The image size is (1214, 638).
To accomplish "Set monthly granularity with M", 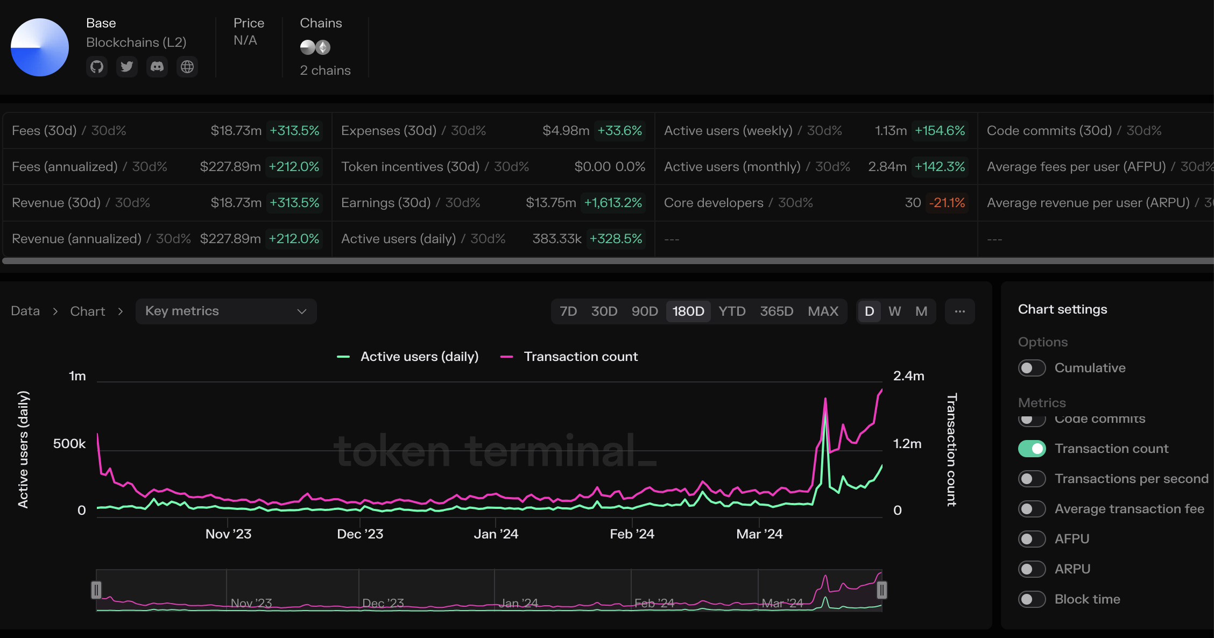I will pos(921,311).
